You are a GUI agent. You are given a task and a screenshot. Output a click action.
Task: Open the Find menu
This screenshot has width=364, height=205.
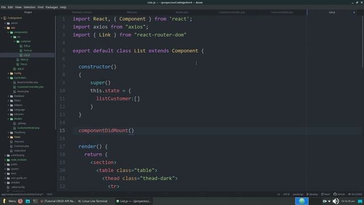40,7
